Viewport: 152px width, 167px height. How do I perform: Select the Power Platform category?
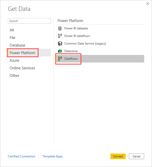[29, 53]
